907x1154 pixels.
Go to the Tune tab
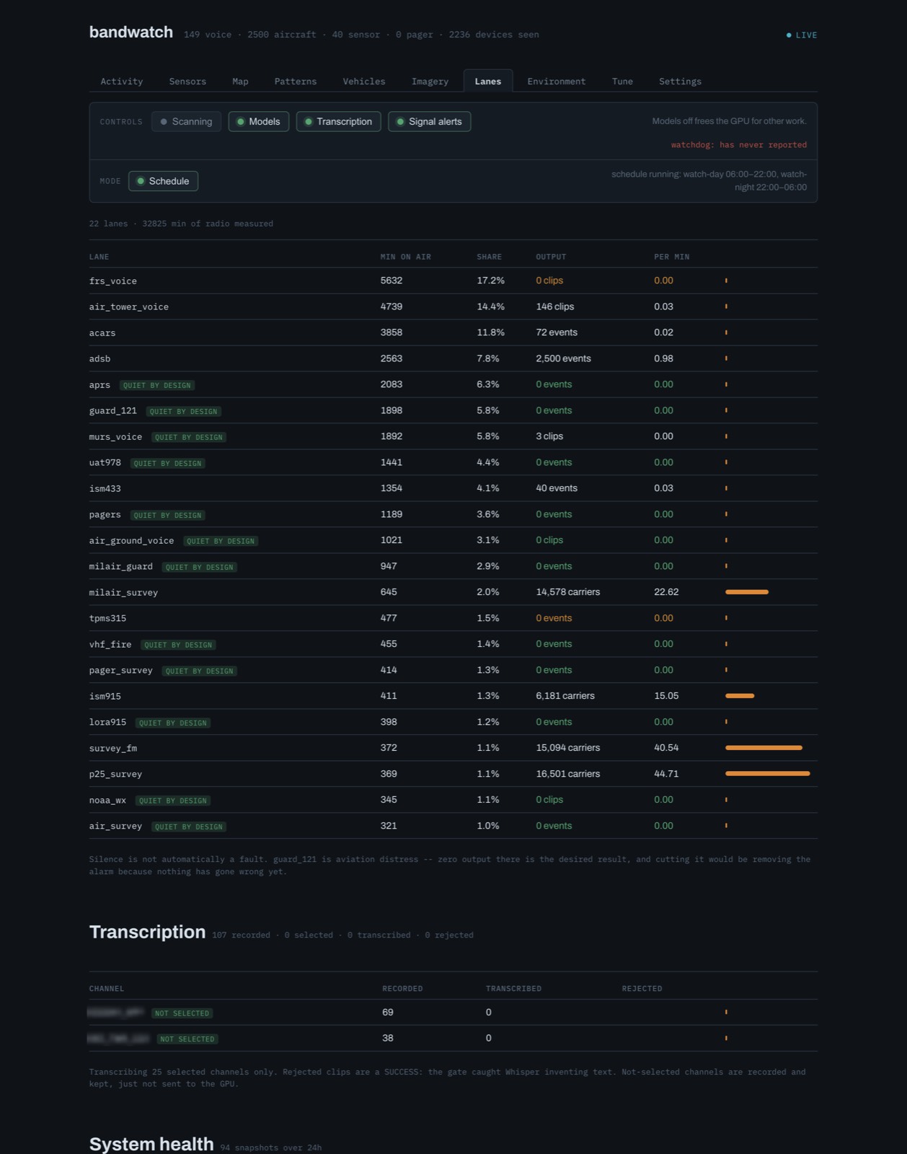point(622,81)
